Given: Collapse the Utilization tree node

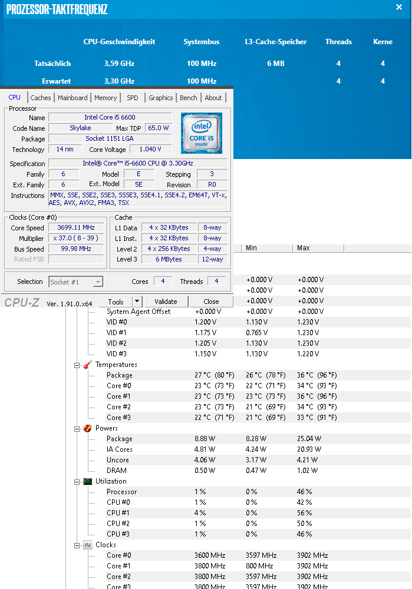Looking at the screenshot, I should coord(77,482).
